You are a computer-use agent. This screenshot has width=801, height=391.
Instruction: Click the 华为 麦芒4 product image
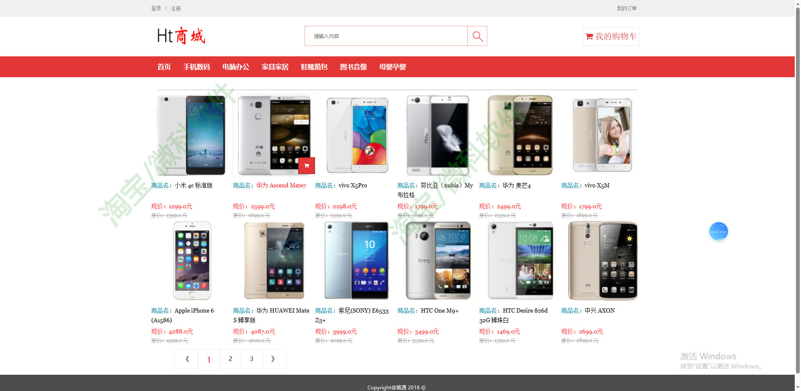click(x=520, y=135)
